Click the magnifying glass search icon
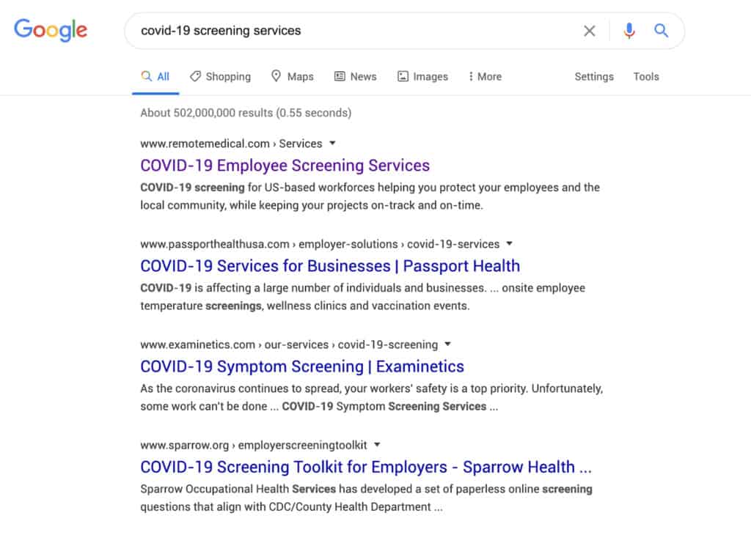The height and width of the screenshot is (535, 751). [x=661, y=30]
